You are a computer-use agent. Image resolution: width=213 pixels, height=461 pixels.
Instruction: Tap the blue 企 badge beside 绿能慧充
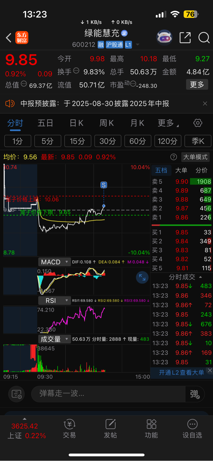pos(124,33)
